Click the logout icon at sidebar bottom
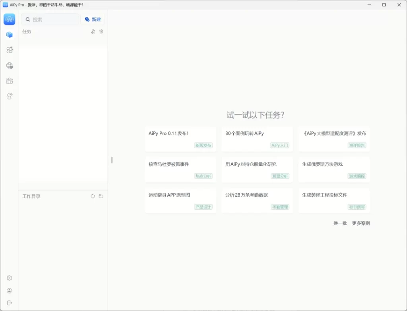Viewport: 407px width, 311px height. 10,303
